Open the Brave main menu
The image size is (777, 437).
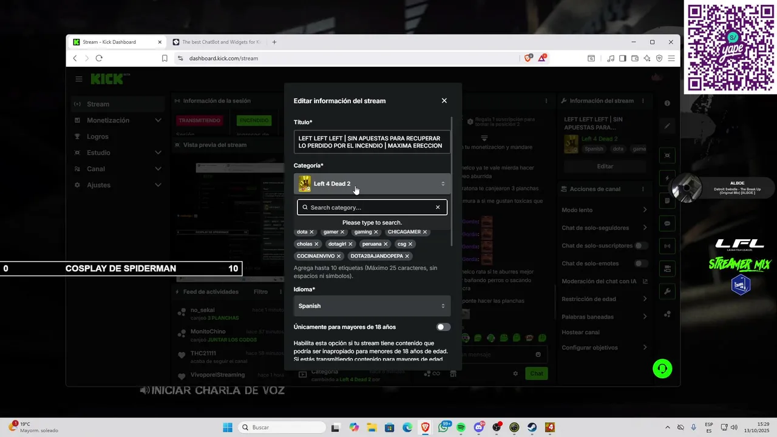click(x=671, y=58)
